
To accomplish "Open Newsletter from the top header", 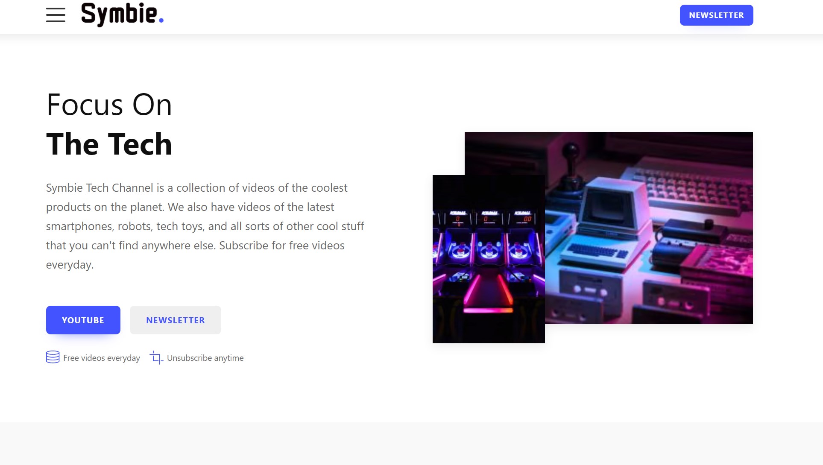I will coord(716,15).
